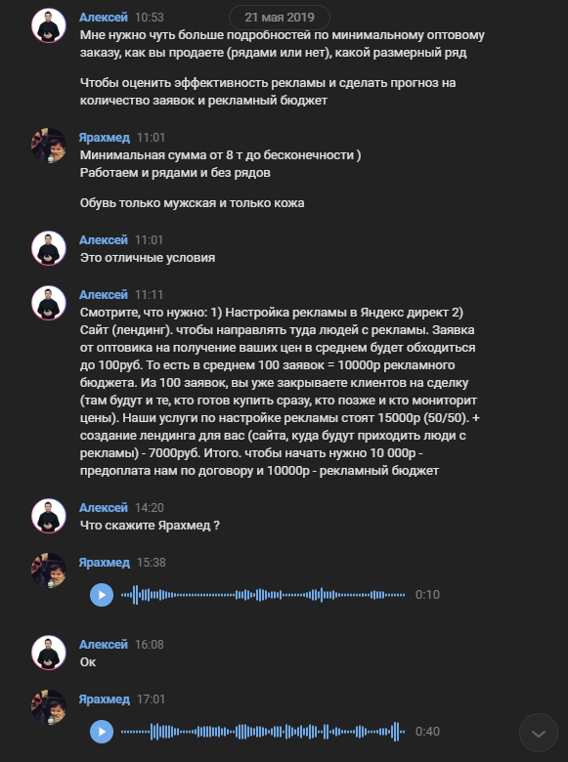Image resolution: width=568 pixels, height=762 pixels.
Task: Click the 11:11 timestamp on Алексей's long message
Action: click(149, 295)
